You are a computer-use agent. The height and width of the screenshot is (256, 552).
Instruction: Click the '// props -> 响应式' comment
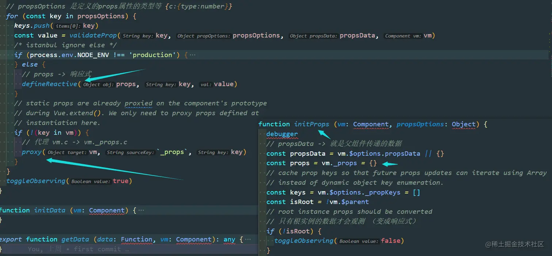coord(57,74)
